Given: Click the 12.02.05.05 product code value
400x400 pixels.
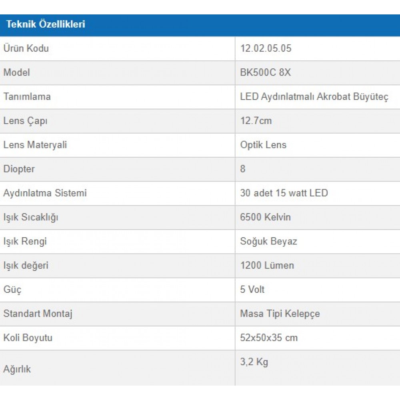Looking at the screenshot, I should click(266, 48).
